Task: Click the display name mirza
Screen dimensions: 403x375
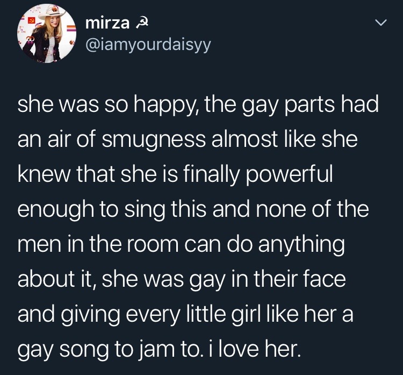Action: pos(107,23)
